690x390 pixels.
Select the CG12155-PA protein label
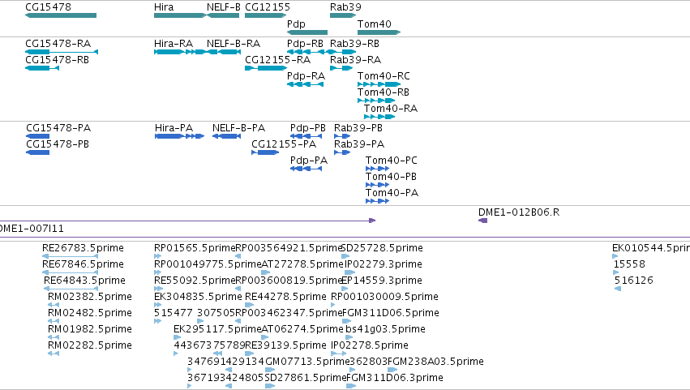(x=284, y=144)
